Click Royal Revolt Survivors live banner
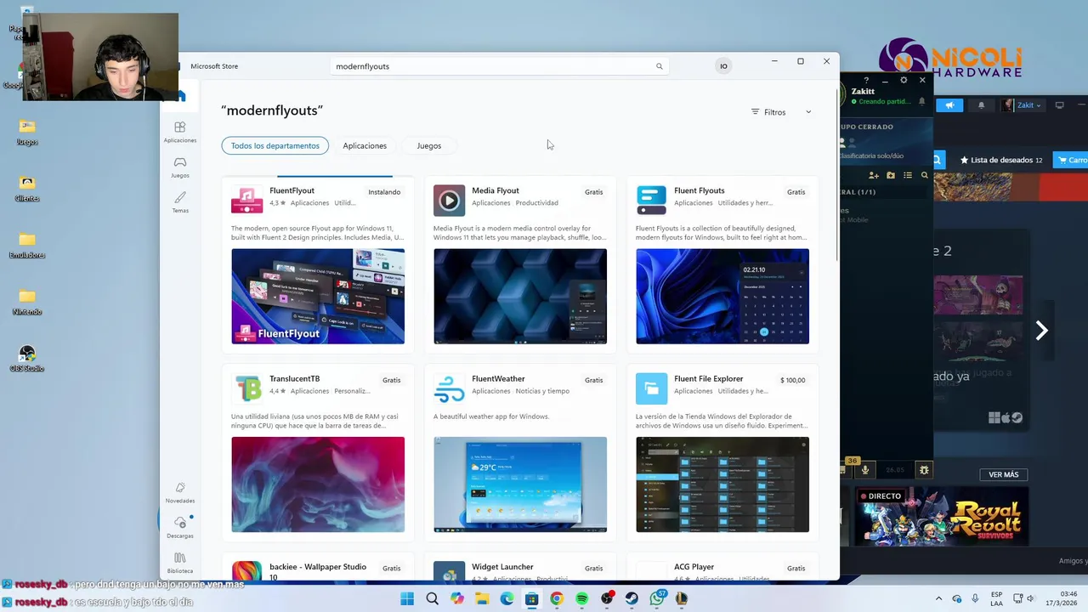1088x612 pixels. tap(943, 518)
